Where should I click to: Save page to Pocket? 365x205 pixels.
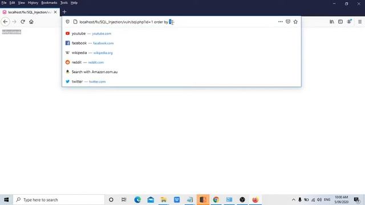(x=288, y=22)
